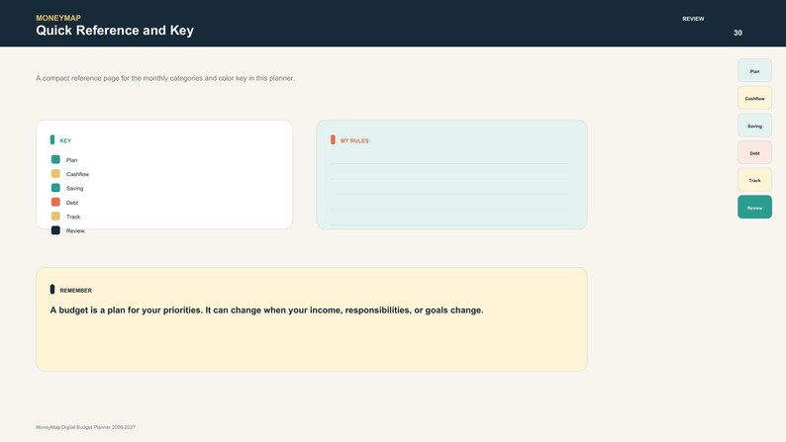Click the REVIEW section label in header
The height and width of the screenshot is (442, 786).
click(x=693, y=19)
